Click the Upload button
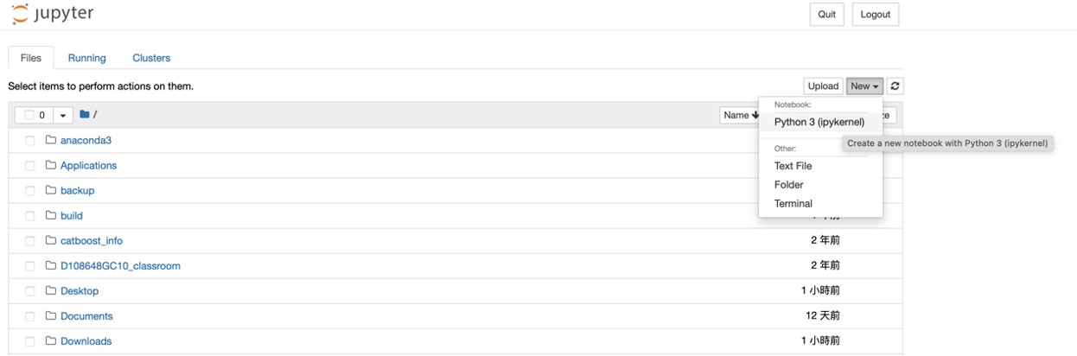Image resolution: width=1077 pixels, height=356 pixels. click(x=823, y=86)
